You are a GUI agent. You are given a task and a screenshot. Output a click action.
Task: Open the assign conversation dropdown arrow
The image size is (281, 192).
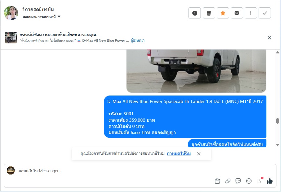coord(59,17)
